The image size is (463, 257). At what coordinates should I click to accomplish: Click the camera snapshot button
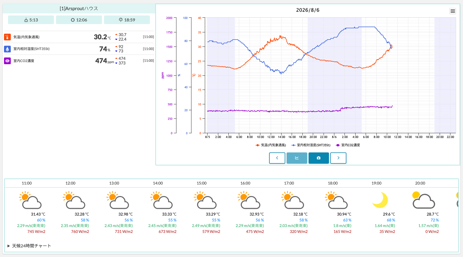[318, 158]
